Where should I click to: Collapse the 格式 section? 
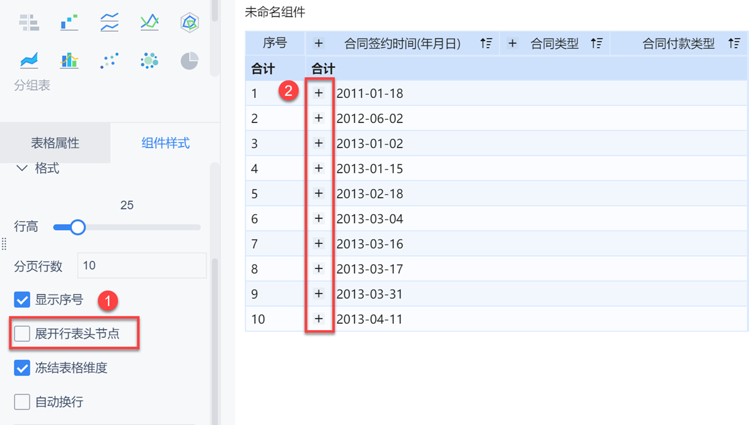(22, 169)
